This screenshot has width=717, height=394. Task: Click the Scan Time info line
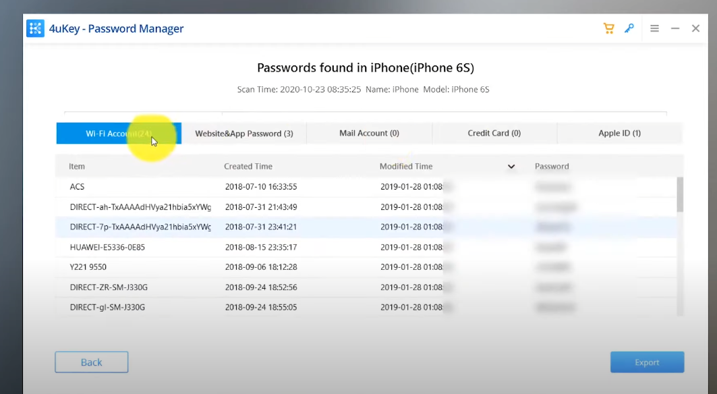click(x=363, y=90)
